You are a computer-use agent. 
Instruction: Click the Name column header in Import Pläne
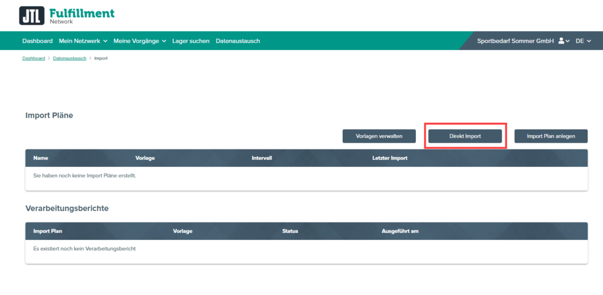click(x=41, y=157)
